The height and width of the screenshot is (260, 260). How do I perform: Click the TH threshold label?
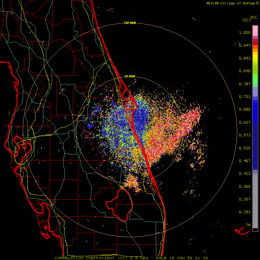click(248, 225)
